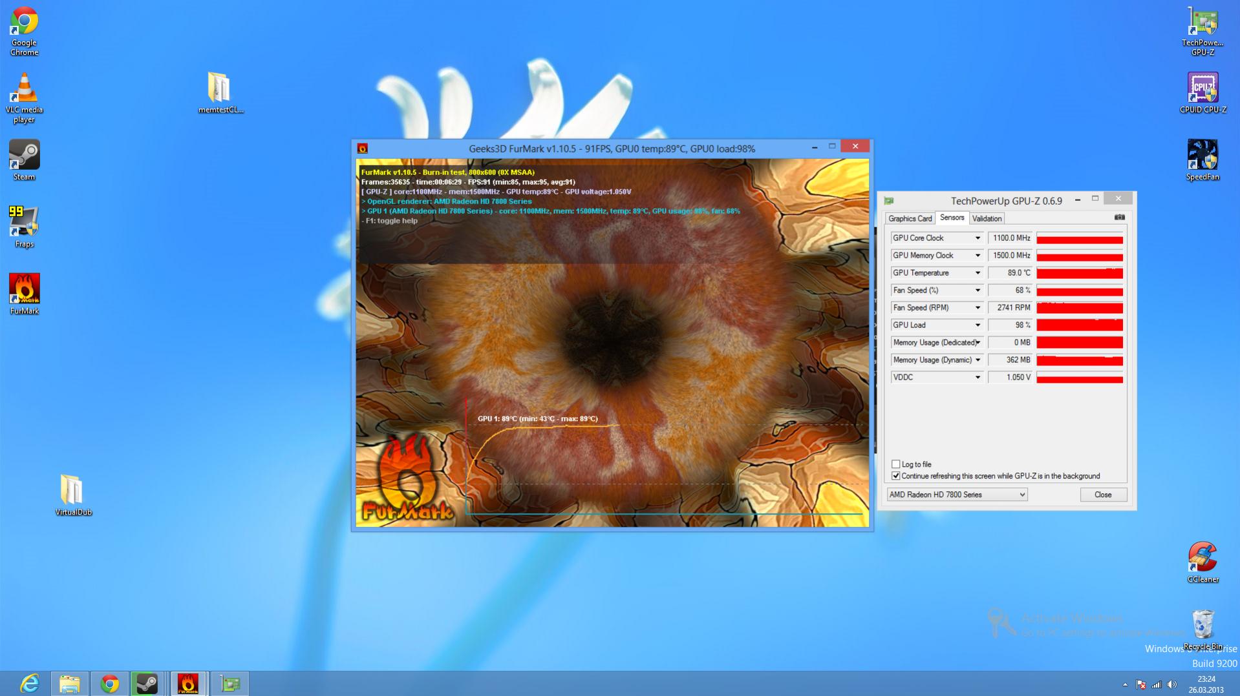Click the 1100.0 MHz core clock value

[1010, 238]
